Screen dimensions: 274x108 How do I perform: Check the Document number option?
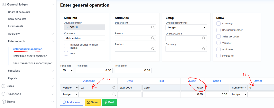pos(219,30)
